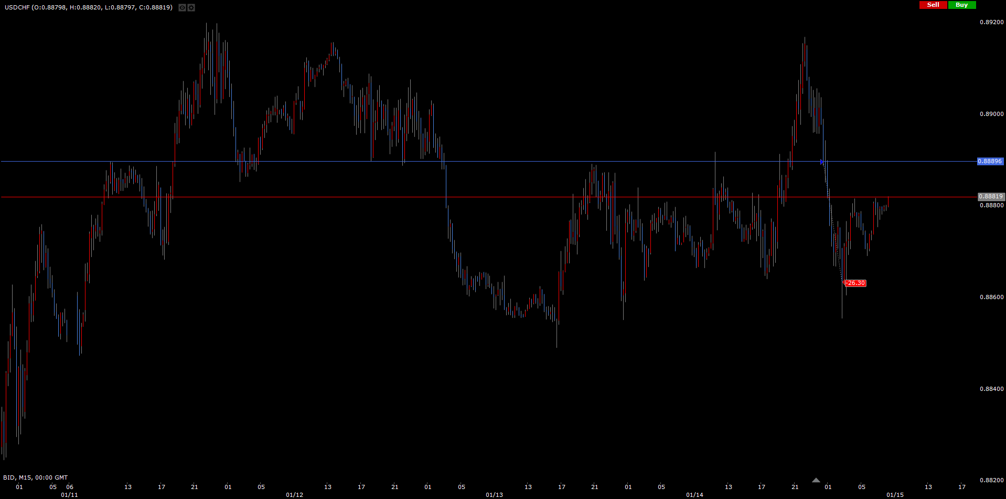Click the BID, M15, 00:00 GMT label
The image size is (1006, 499).
pyautogui.click(x=36, y=477)
